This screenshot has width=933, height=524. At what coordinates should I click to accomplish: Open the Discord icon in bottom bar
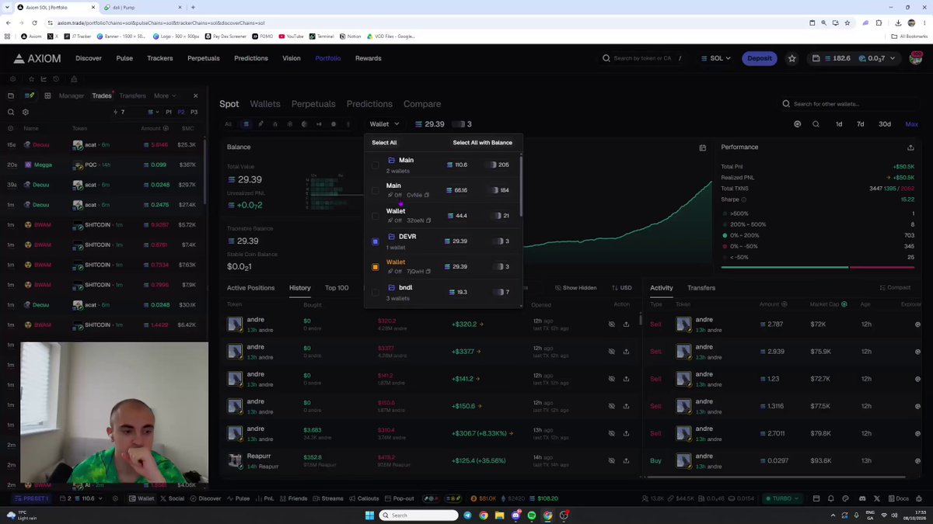click(862, 498)
